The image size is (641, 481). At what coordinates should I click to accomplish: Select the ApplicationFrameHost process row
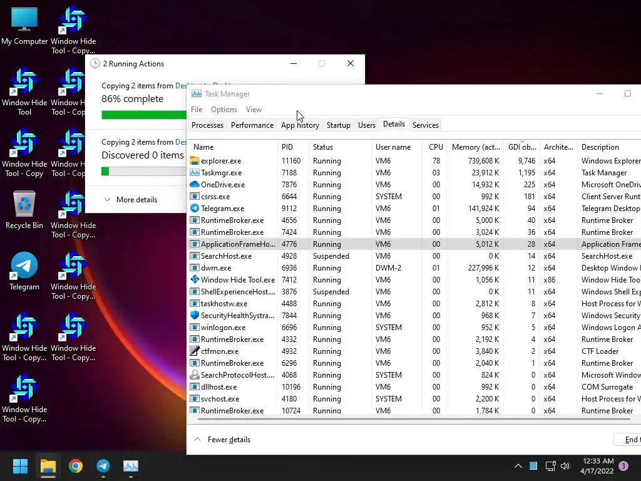click(x=414, y=244)
